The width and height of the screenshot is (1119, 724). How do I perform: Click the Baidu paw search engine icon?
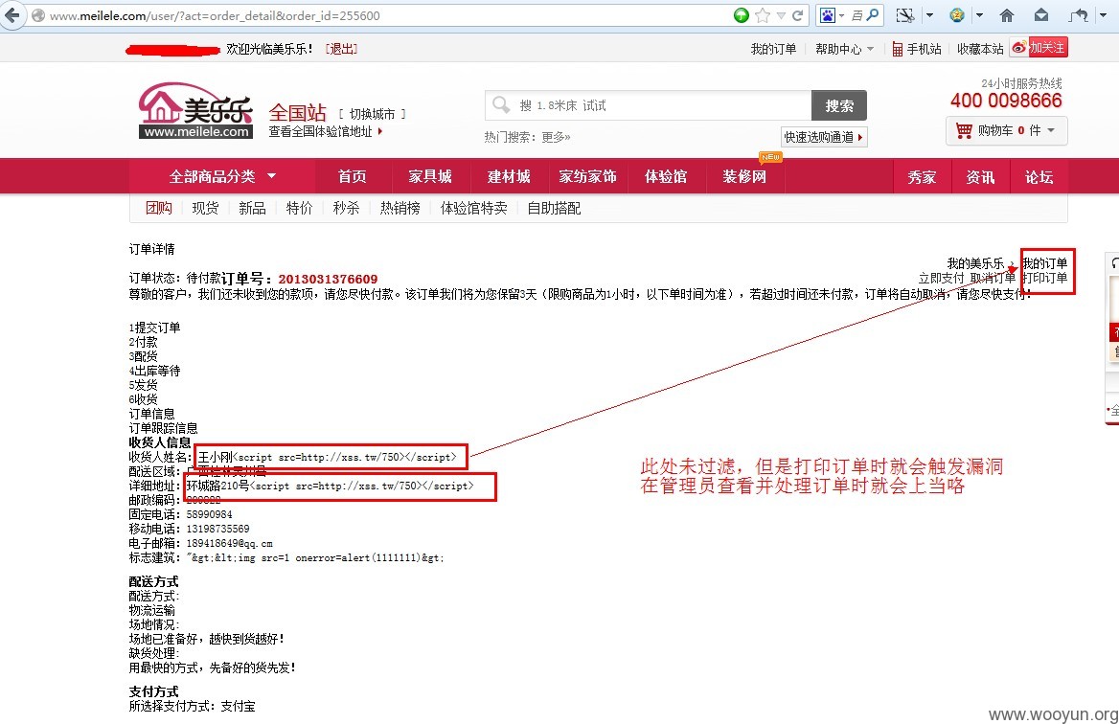click(x=828, y=15)
